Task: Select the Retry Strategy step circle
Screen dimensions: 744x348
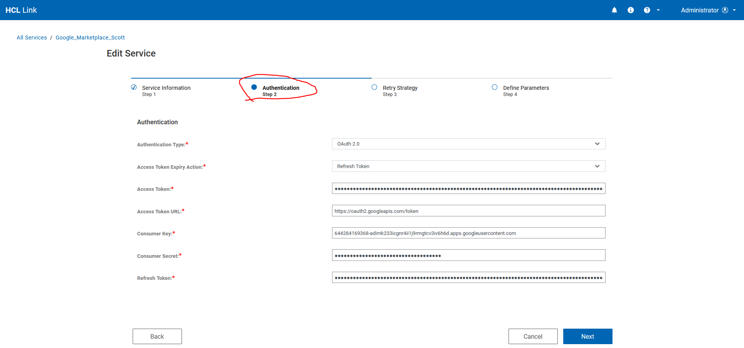Action: [374, 87]
